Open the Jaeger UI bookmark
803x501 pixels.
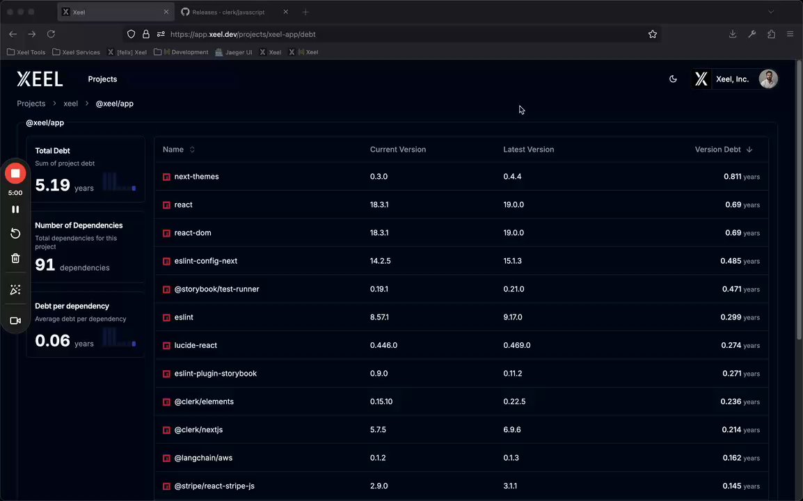pos(234,52)
